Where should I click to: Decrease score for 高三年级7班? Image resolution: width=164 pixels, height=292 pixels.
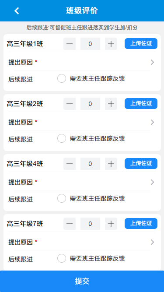coord(70,224)
